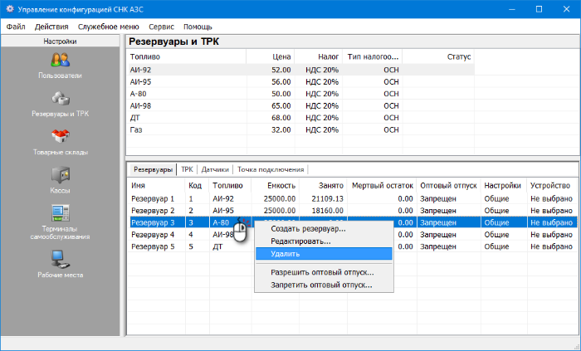
Task: Click the app icon in title bar
Action: 9,9
